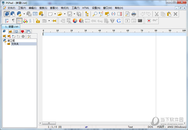
Task: Click the printer icon
Action: [134, 14]
